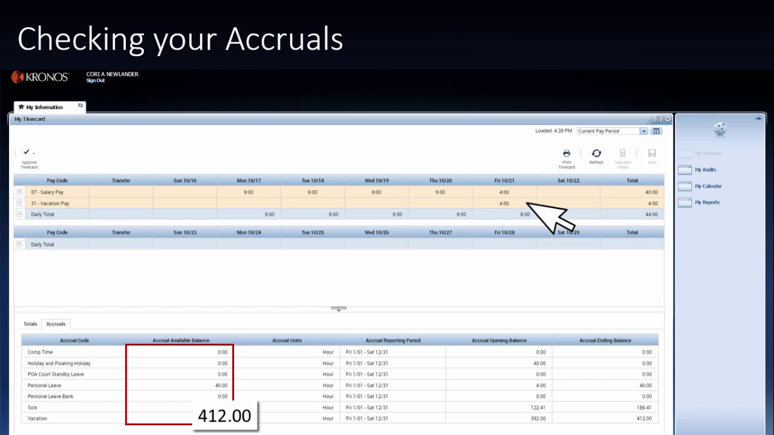Image resolution: width=774 pixels, height=435 pixels.
Task: Click the Accrual Ending Balance column header
Action: coord(605,340)
